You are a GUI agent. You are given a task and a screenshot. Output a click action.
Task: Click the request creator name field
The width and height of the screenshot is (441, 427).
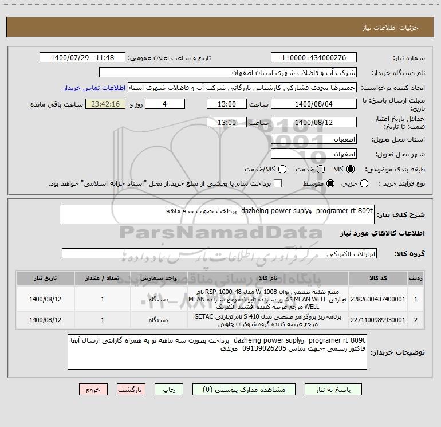tap(242, 88)
